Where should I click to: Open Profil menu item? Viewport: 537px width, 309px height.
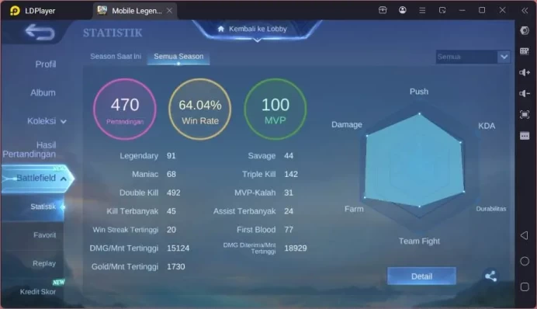click(x=46, y=64)
